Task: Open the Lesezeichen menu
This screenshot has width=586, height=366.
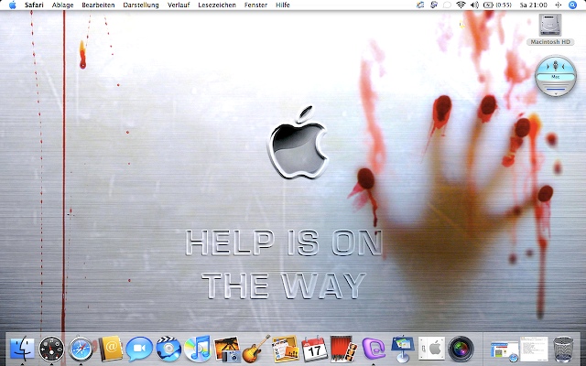Action: coord(217,5)
